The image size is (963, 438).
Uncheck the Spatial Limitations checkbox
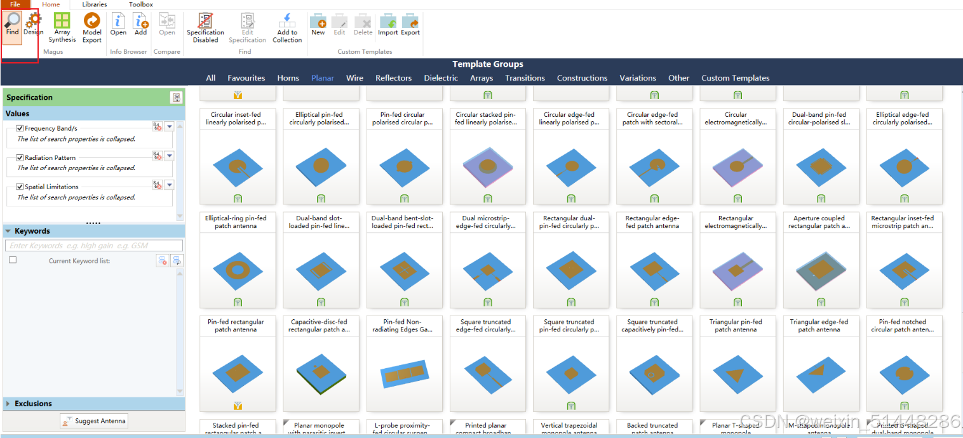click(x=20, y=187)
